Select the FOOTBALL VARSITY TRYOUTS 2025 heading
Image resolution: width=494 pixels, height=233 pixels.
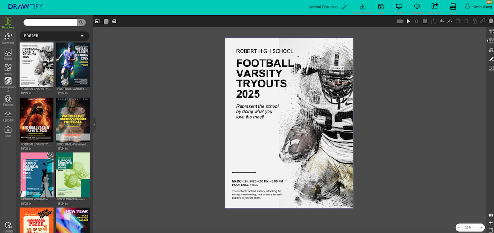pos(265,79)
